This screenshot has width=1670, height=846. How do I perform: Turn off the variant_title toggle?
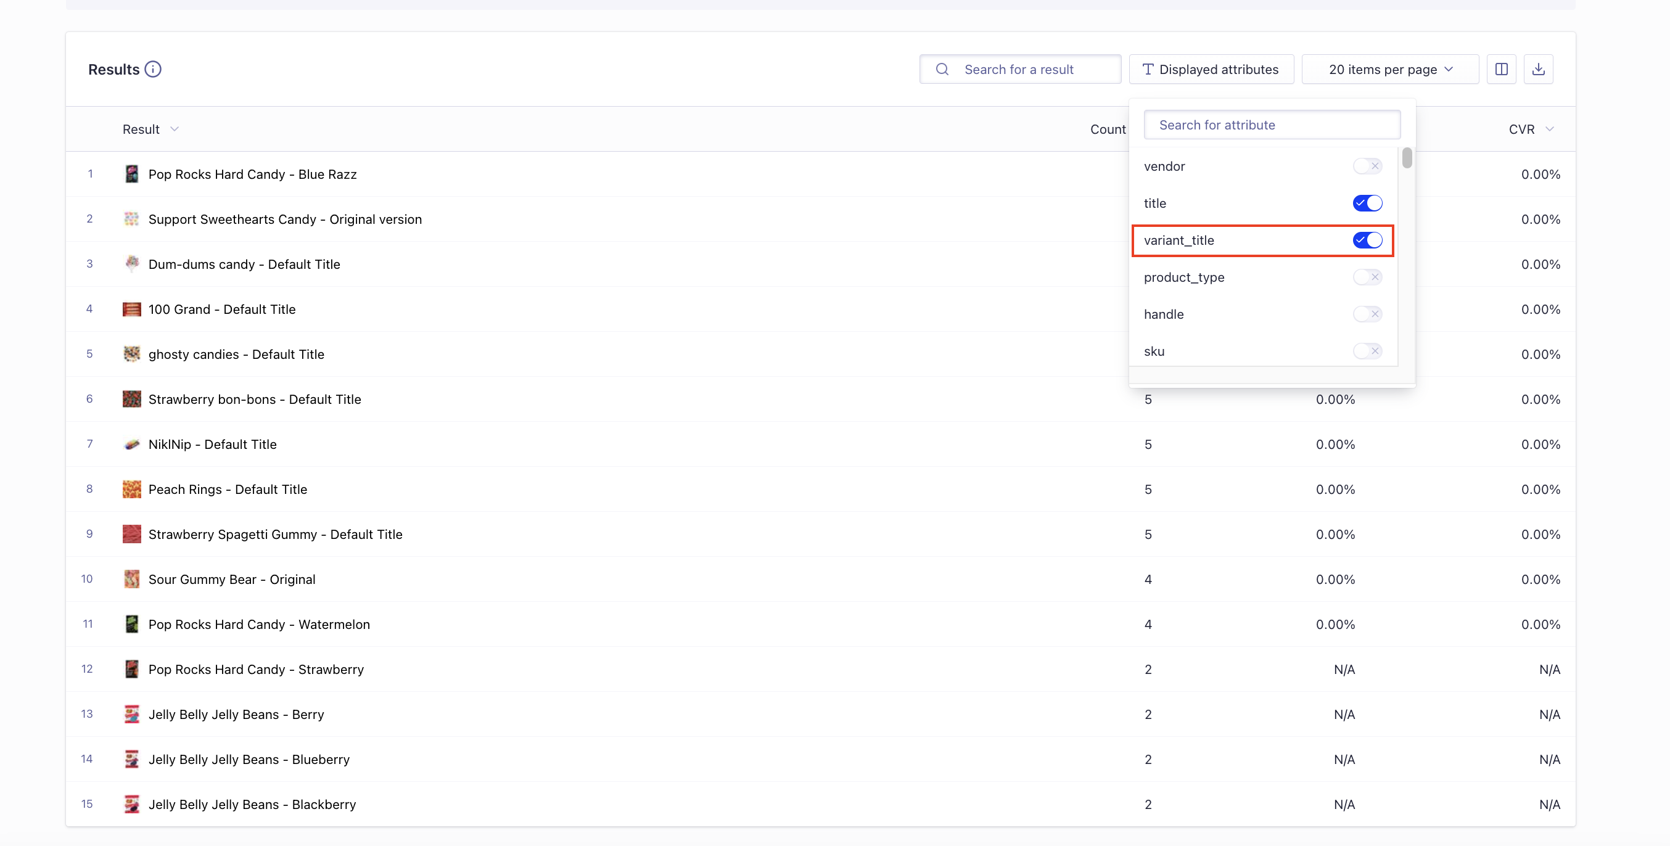(1367, 240)
